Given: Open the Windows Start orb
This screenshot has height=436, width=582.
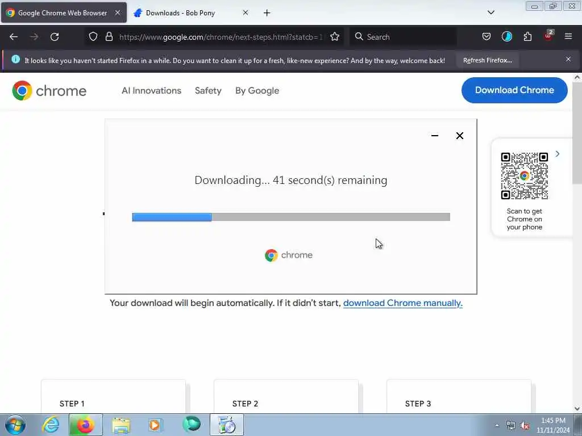Looking at the screenshot, I should tap(15, 425).
